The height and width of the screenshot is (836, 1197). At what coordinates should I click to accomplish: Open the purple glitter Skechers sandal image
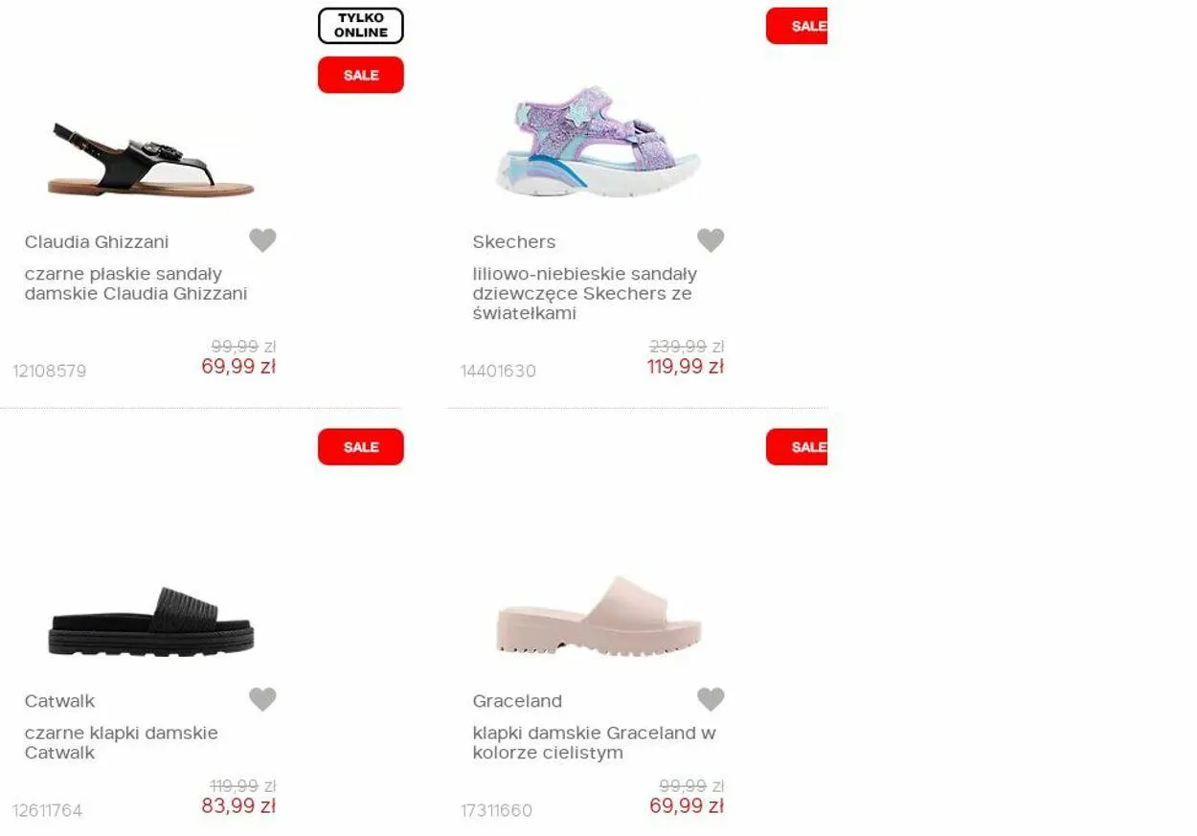click(x=598, y=142)
